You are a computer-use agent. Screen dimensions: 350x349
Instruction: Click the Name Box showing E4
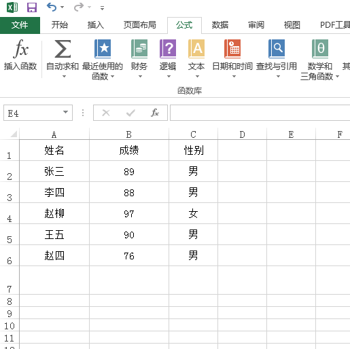point(38,113)
